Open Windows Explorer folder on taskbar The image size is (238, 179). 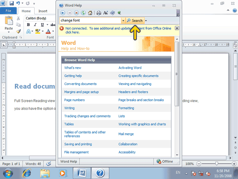pos(45,173)
